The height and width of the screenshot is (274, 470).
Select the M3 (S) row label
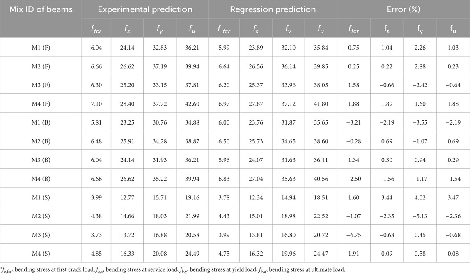[x=41, y=235]
